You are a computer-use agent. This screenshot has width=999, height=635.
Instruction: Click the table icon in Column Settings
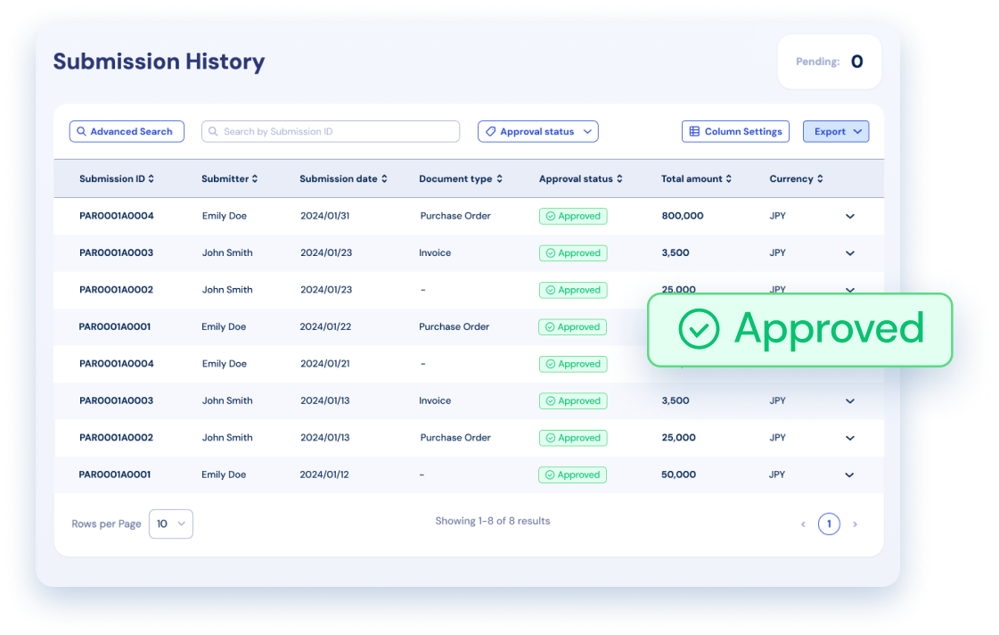[x=694, y=131]
